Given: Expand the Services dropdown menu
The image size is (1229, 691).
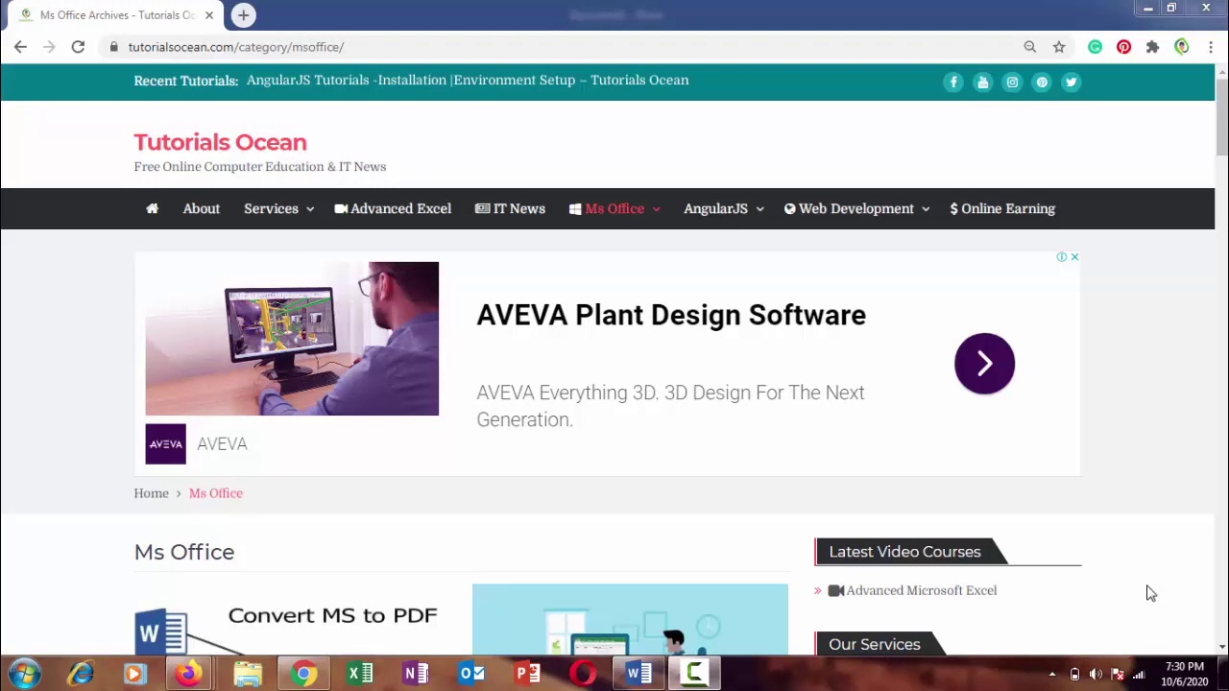Looking at the screenshot, I should pos(278,209).
